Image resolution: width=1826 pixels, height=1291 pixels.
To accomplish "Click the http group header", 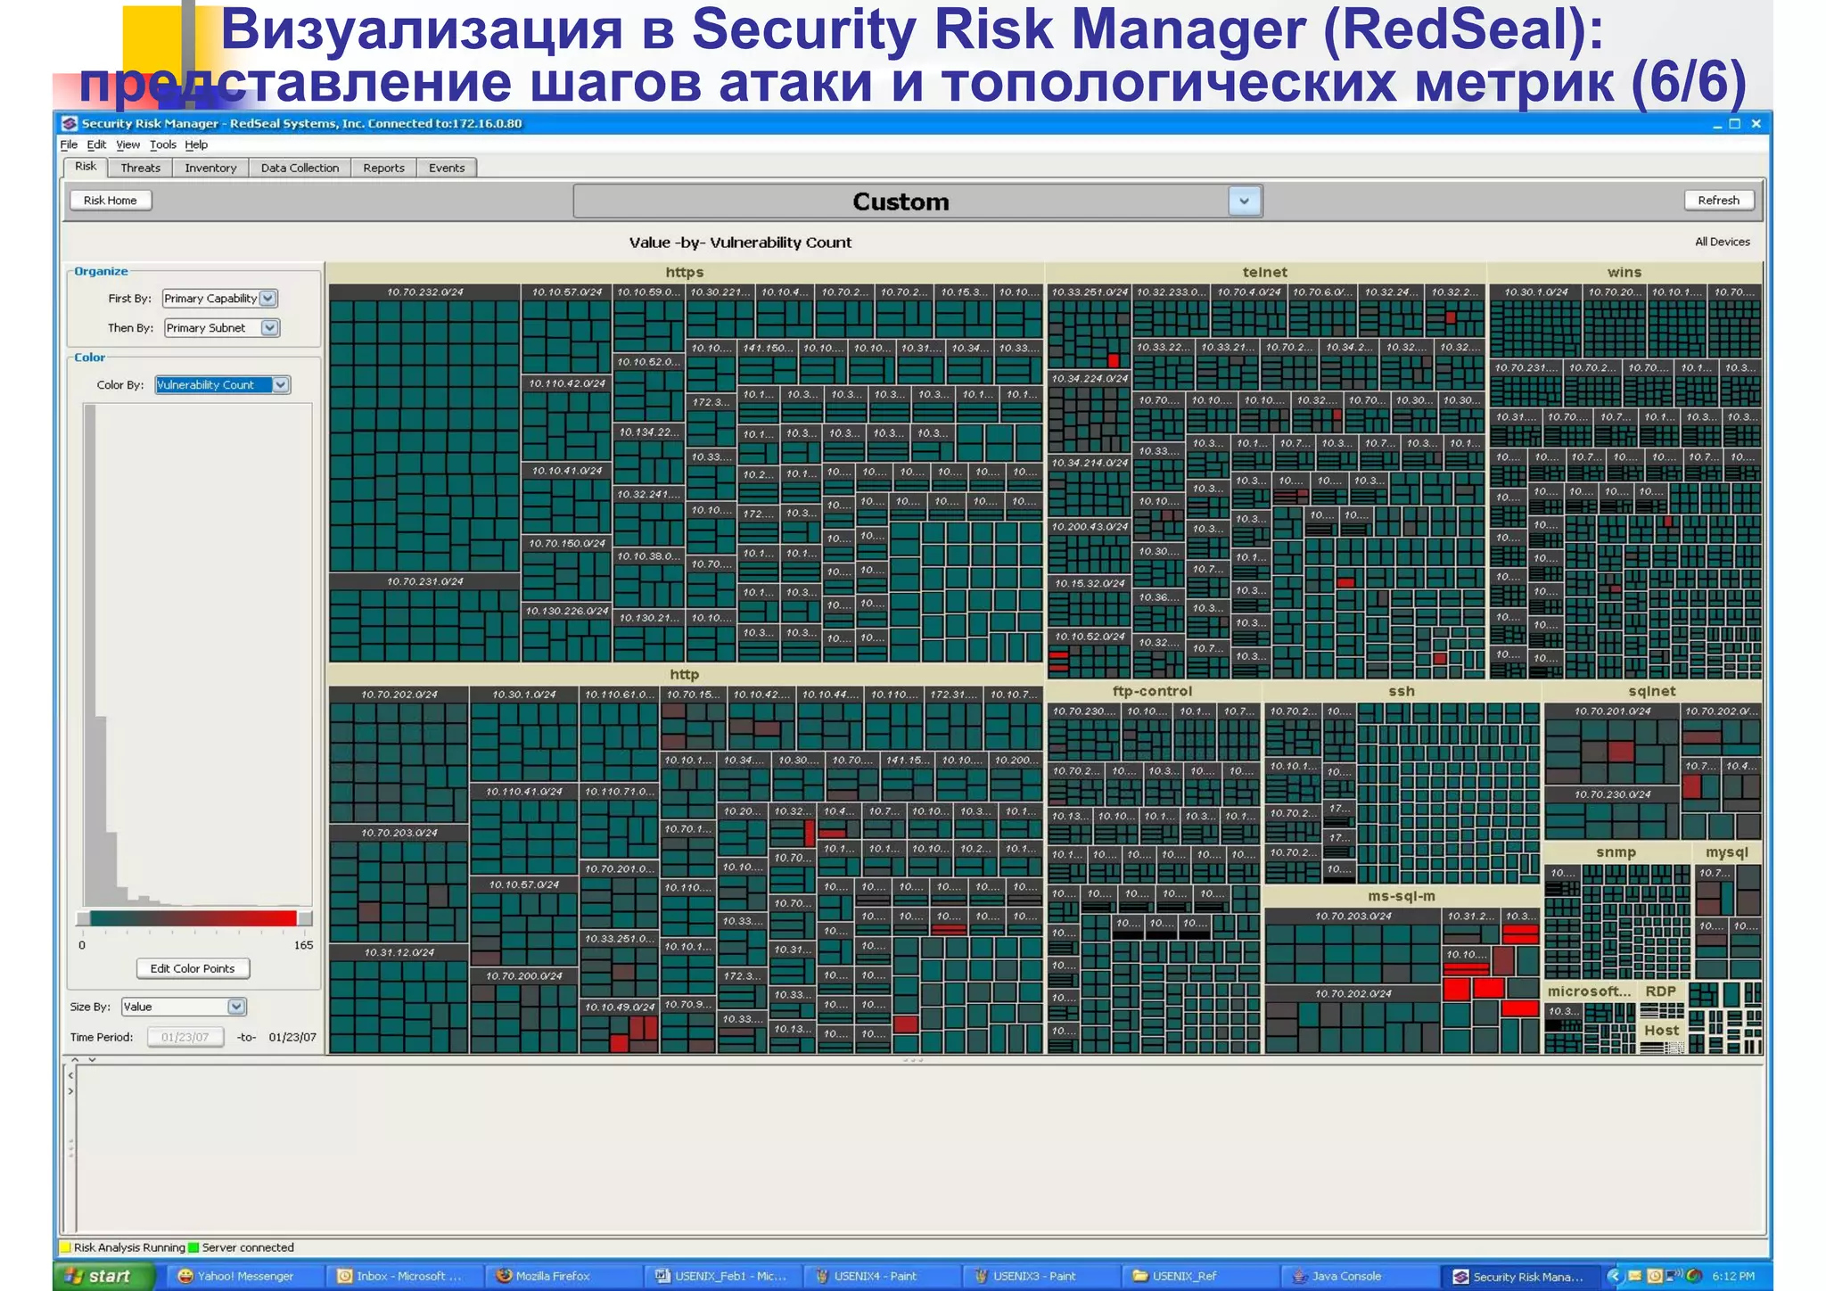I will click(685, 675).
